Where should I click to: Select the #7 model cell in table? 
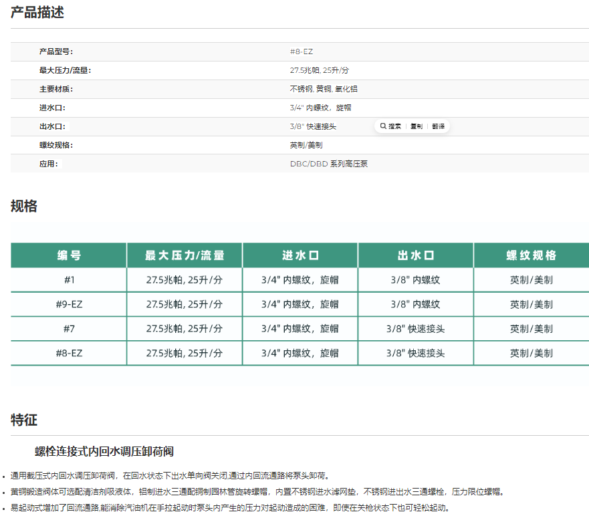(69, 329)
